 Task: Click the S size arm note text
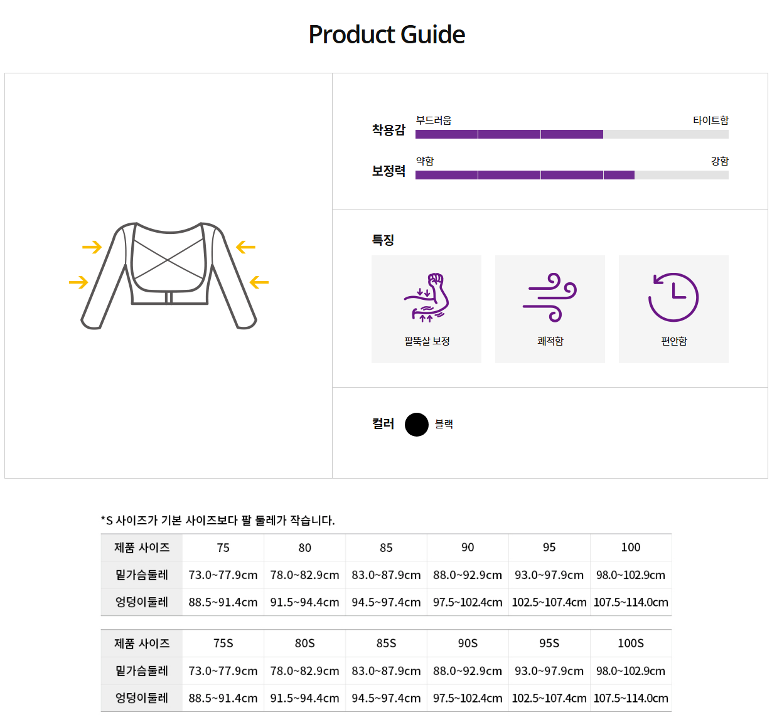[x=218, y=520]
